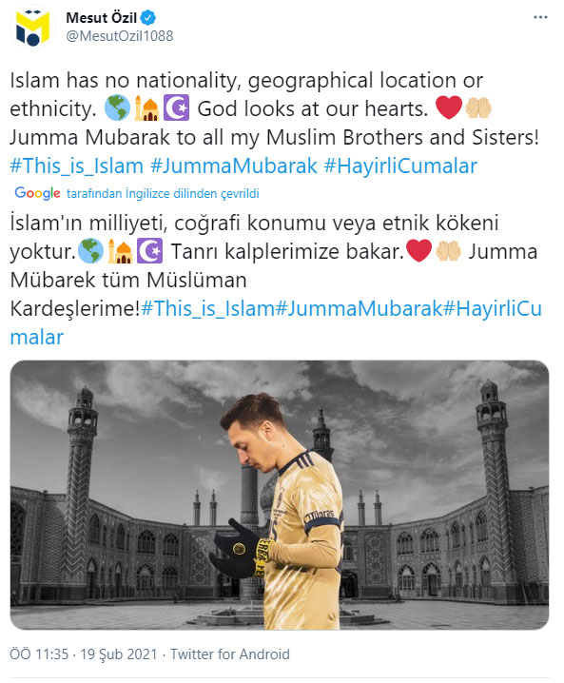Click the praying hands emoji in the original tweet
The width and height of the screenshot is (564, 683).
point(478,107)
